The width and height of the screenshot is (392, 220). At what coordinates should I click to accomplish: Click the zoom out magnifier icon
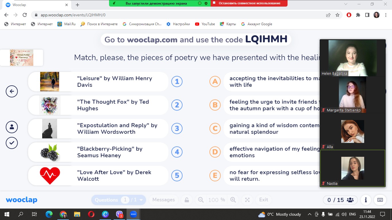click(x=201, y=200)
